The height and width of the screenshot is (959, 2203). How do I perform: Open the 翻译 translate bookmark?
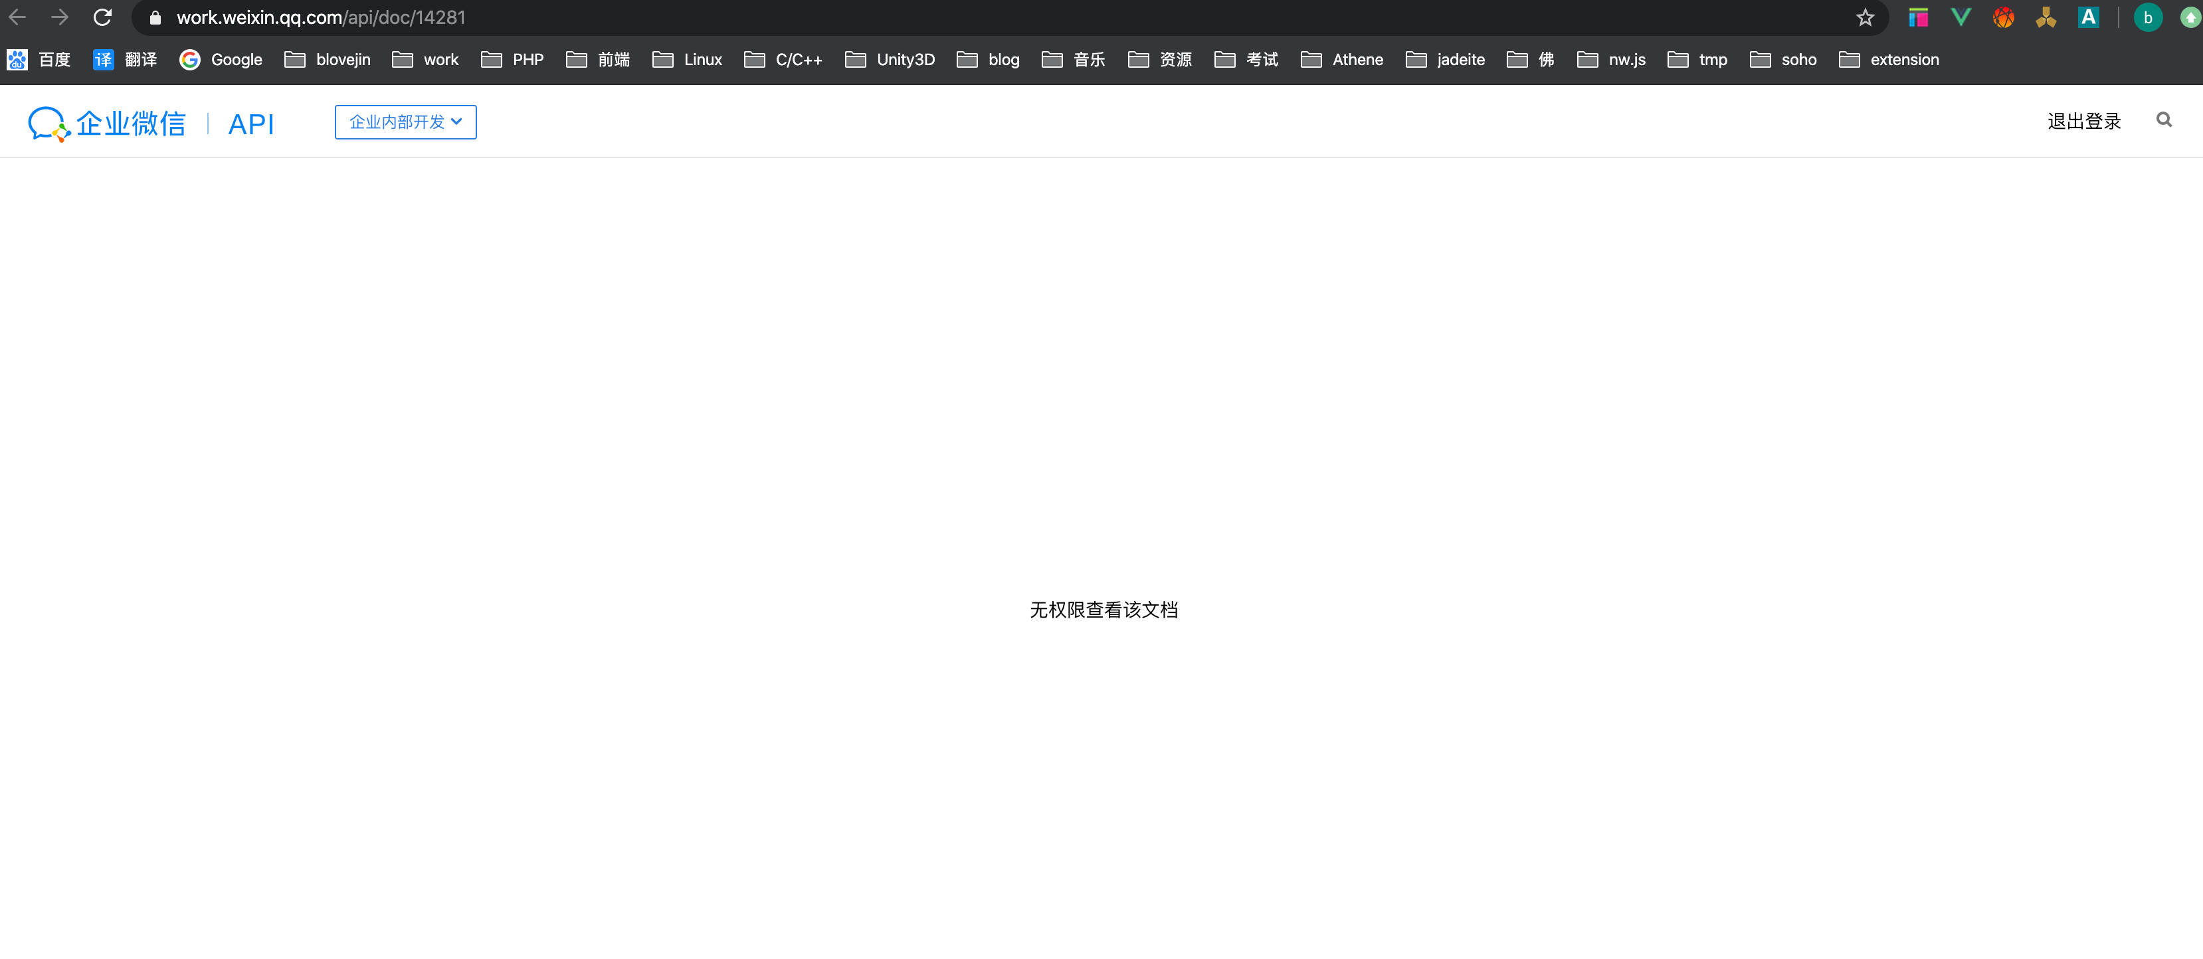coord(125,60)
